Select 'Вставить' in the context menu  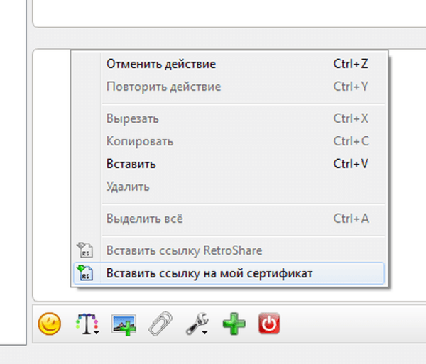(131, 164)
